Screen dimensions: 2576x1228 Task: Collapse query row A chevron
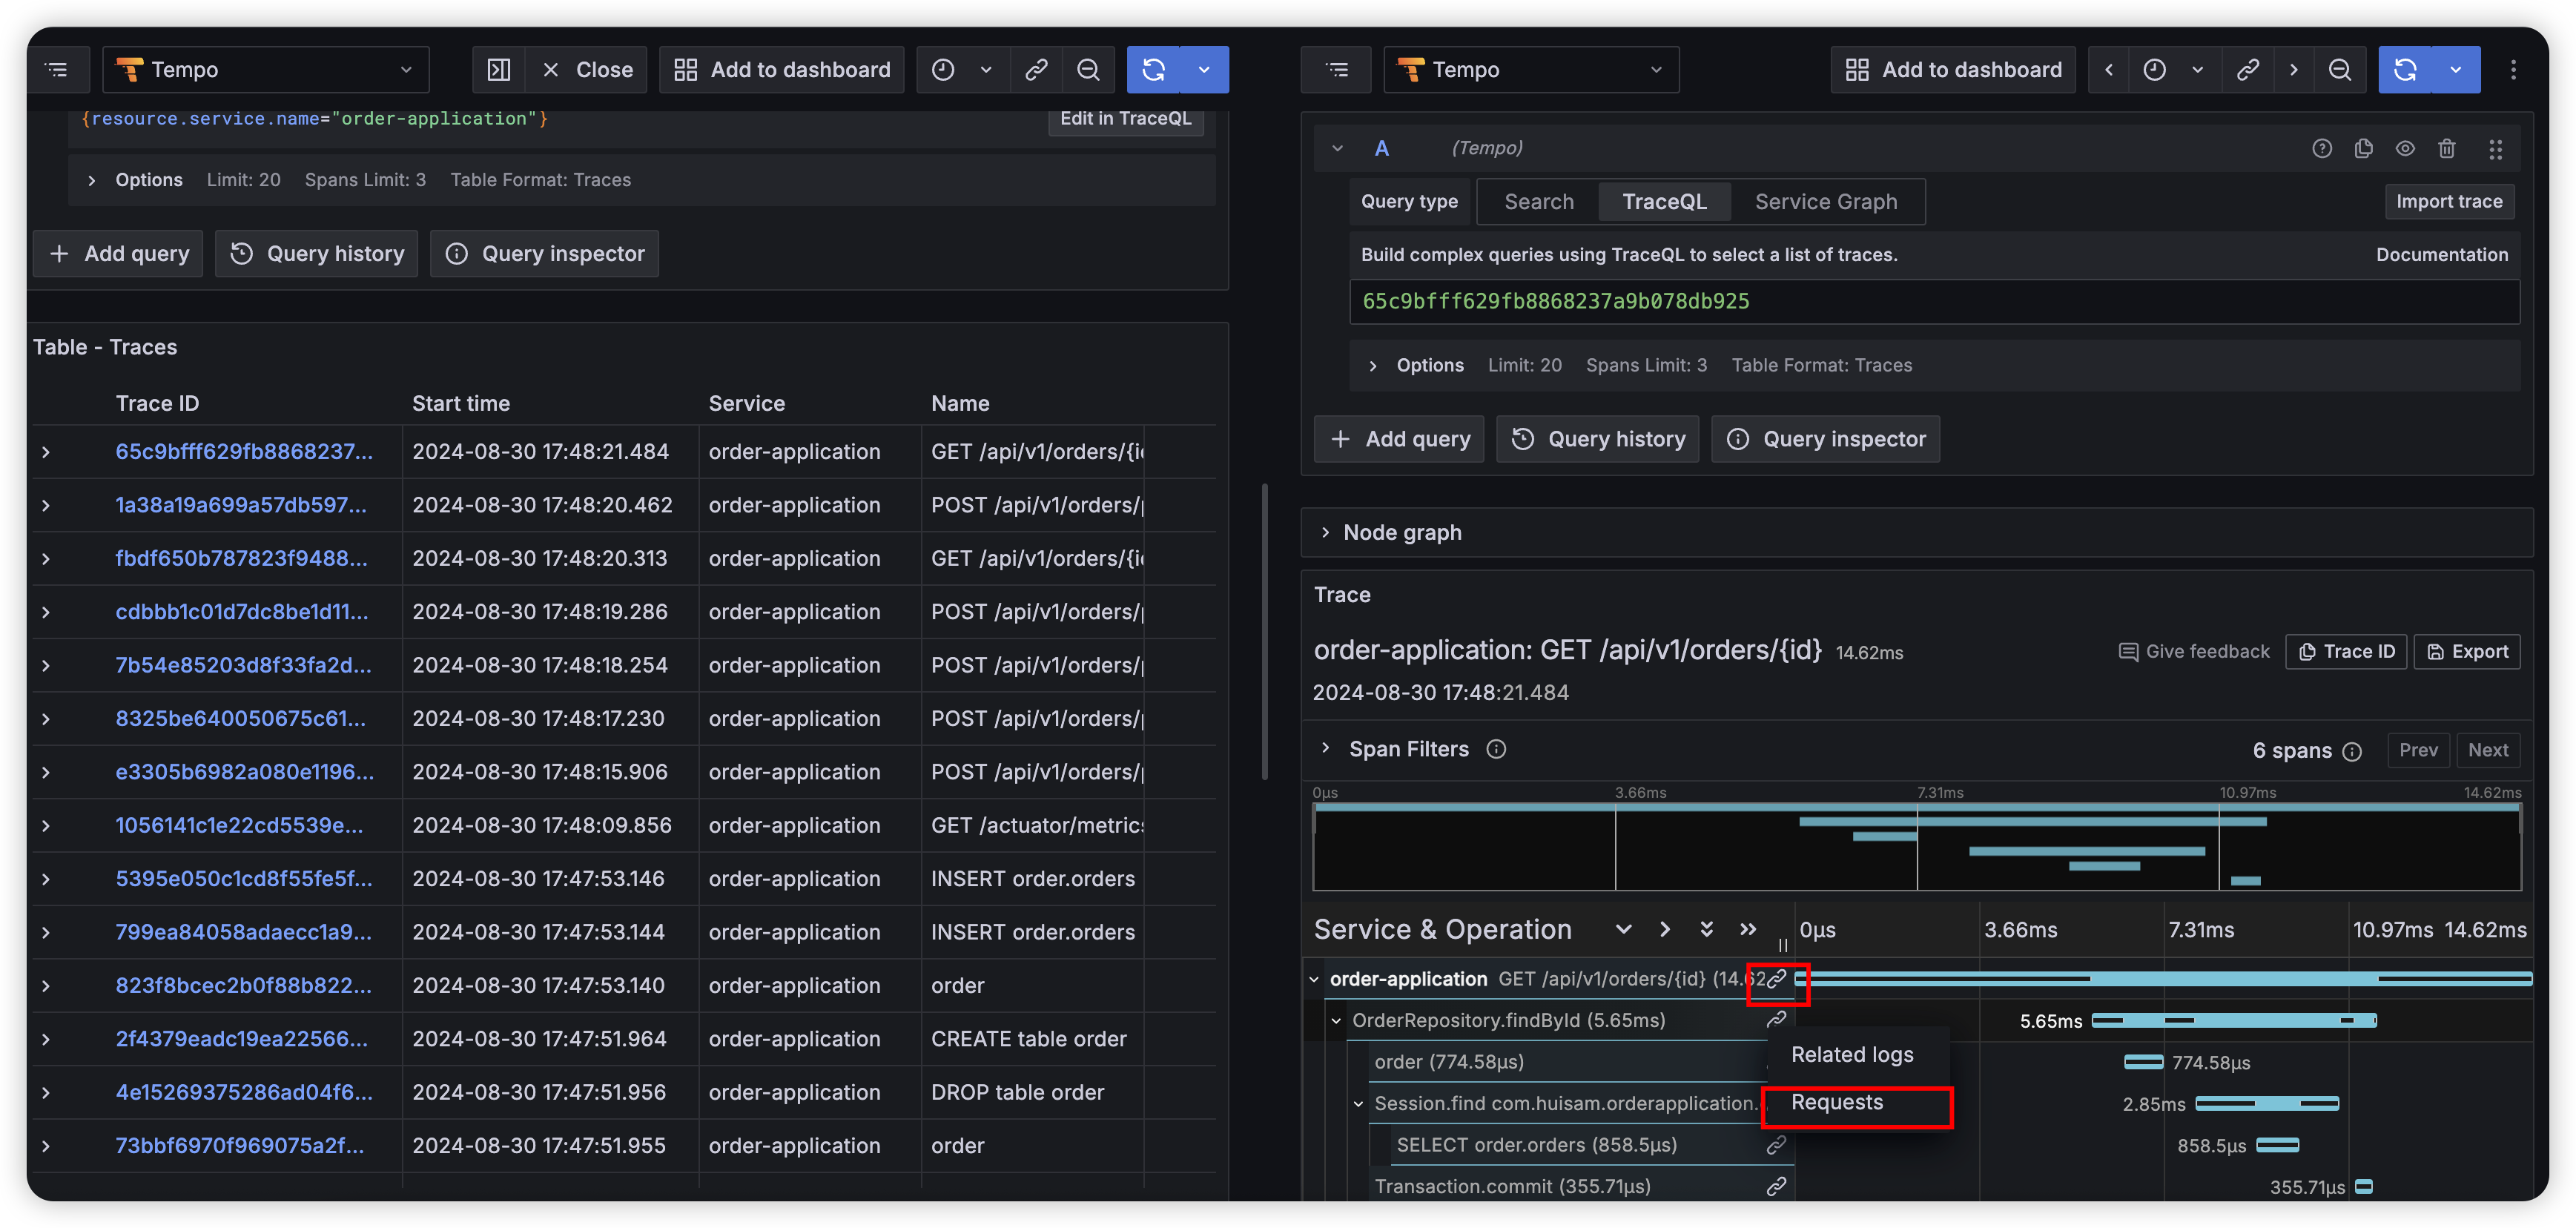pyautogui.click(x=1337, y=148)
